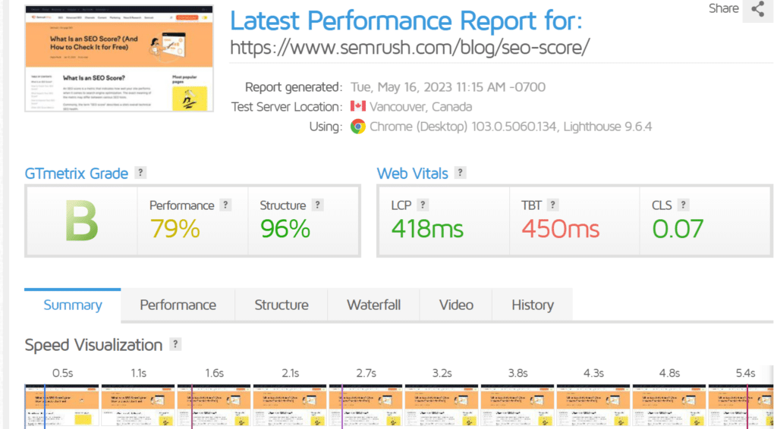Click the GTmetrix Grade heading link
The width and height of the screenshot is (777, 429).
point(77,174)
